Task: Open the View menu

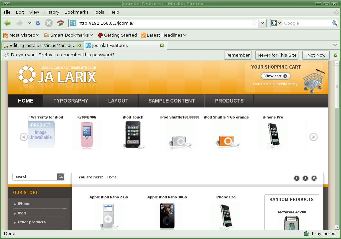Action: [x=34, y=12]
